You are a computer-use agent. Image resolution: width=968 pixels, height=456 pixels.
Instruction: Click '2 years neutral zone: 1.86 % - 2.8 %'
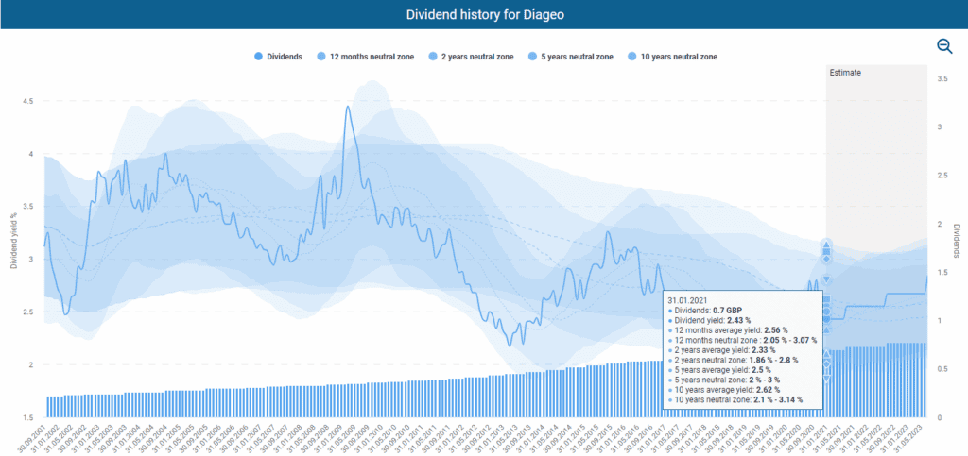733,360
